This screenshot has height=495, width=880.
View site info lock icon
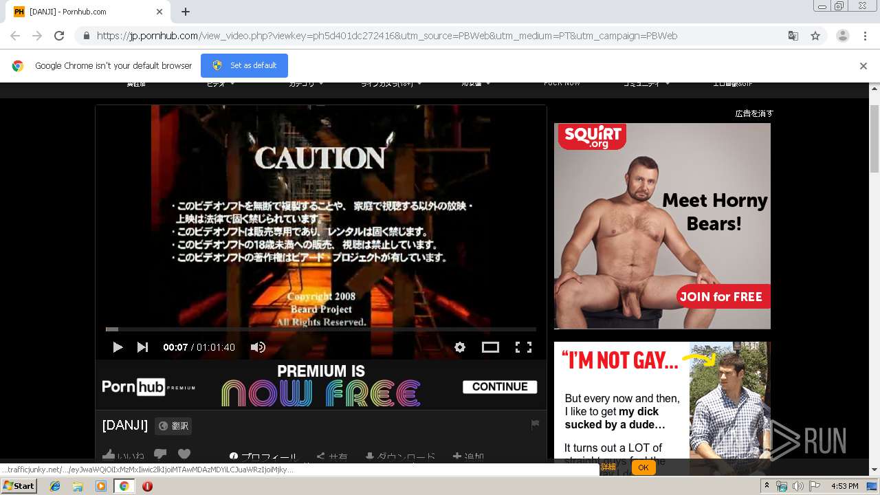click(x=86, y=36)
